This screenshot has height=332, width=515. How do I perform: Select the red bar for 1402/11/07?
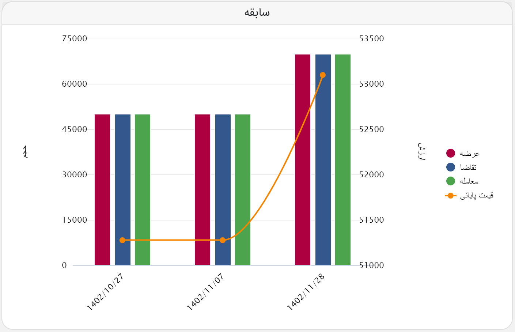coord(202,190)
